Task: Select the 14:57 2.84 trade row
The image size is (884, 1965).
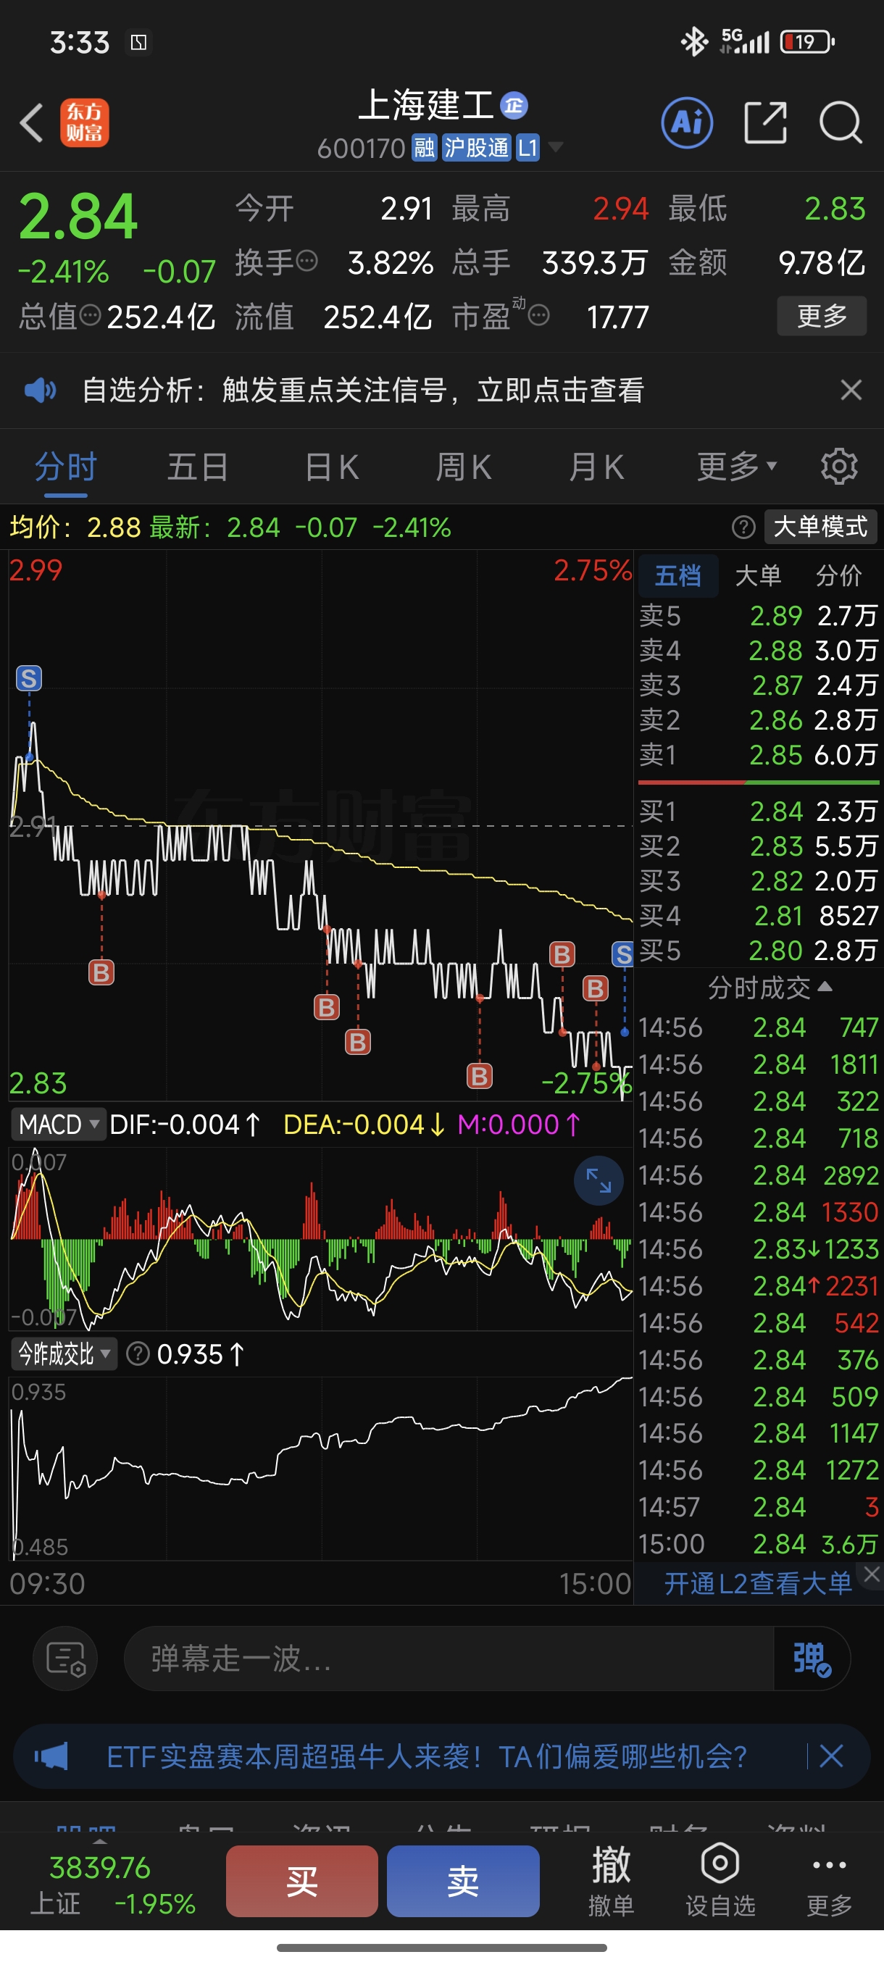Action: [758, 1506]
